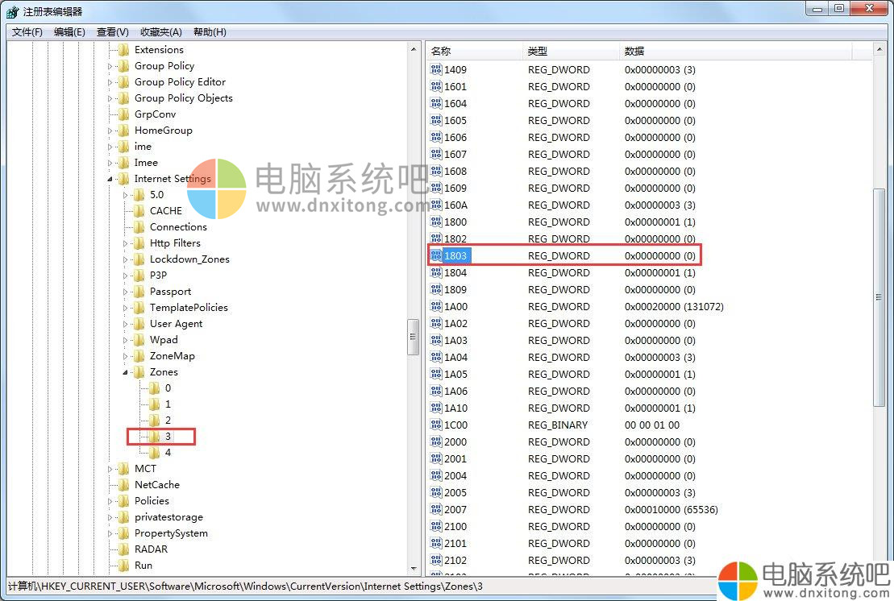This screenshot has width=894, height=601.
Task: Click the tree pane scrollbar up arrow
Action: tap(414, 50)
